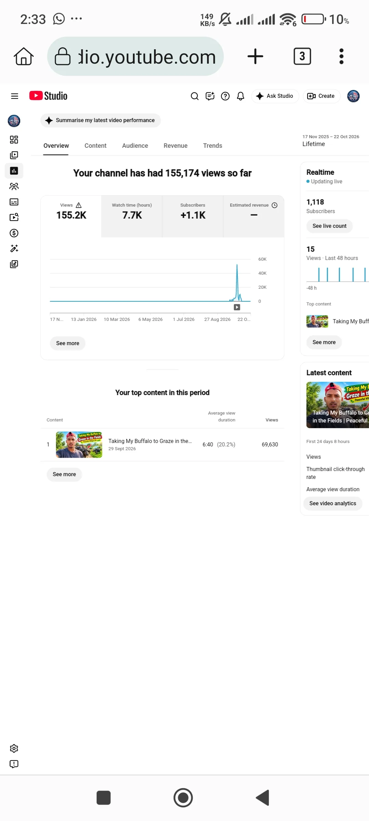Open the Community sidebar icon
369x821 pixels.
14,186
